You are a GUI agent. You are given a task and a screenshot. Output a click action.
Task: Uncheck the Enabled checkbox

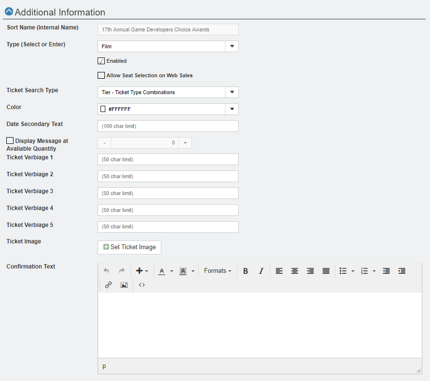[101, 61]
